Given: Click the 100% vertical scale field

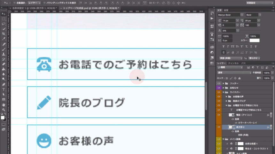Looking at the screenshot, I should tap(227, 36).
